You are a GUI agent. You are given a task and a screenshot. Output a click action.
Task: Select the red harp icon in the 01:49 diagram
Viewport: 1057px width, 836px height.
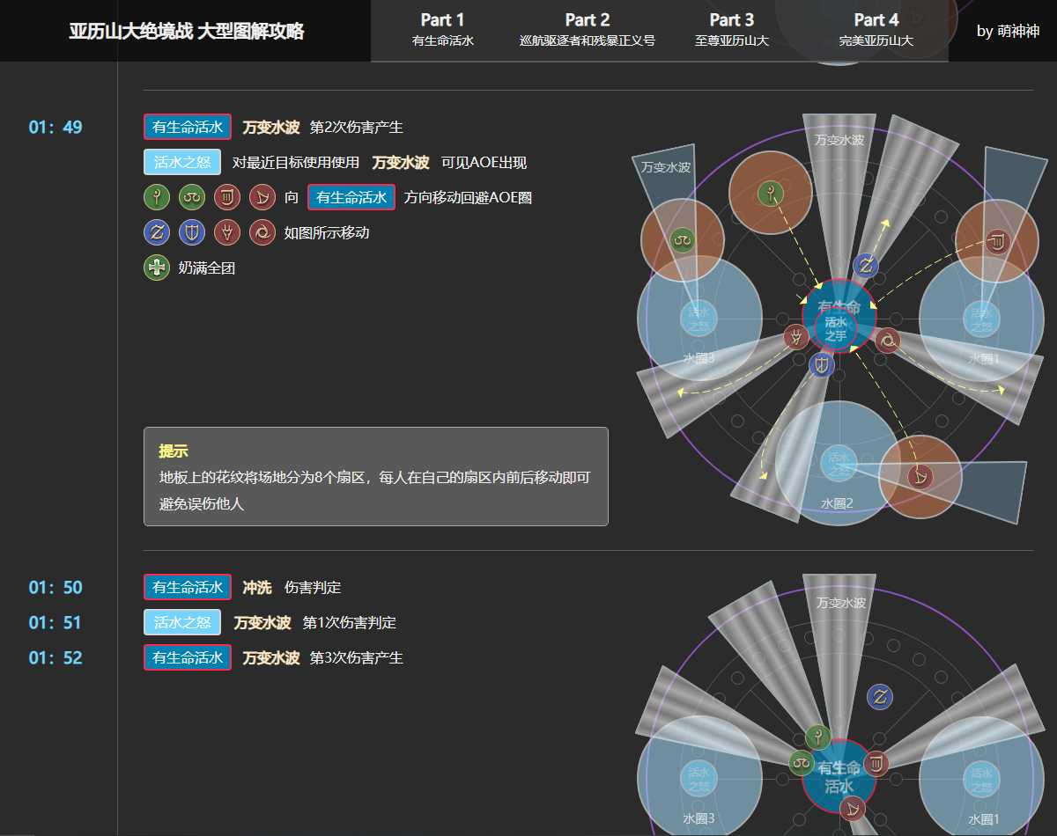pyautogui.click(x=920, y=477)
